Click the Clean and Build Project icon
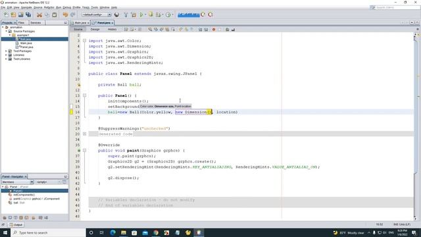The image size is (421, 237). [134, 14]
